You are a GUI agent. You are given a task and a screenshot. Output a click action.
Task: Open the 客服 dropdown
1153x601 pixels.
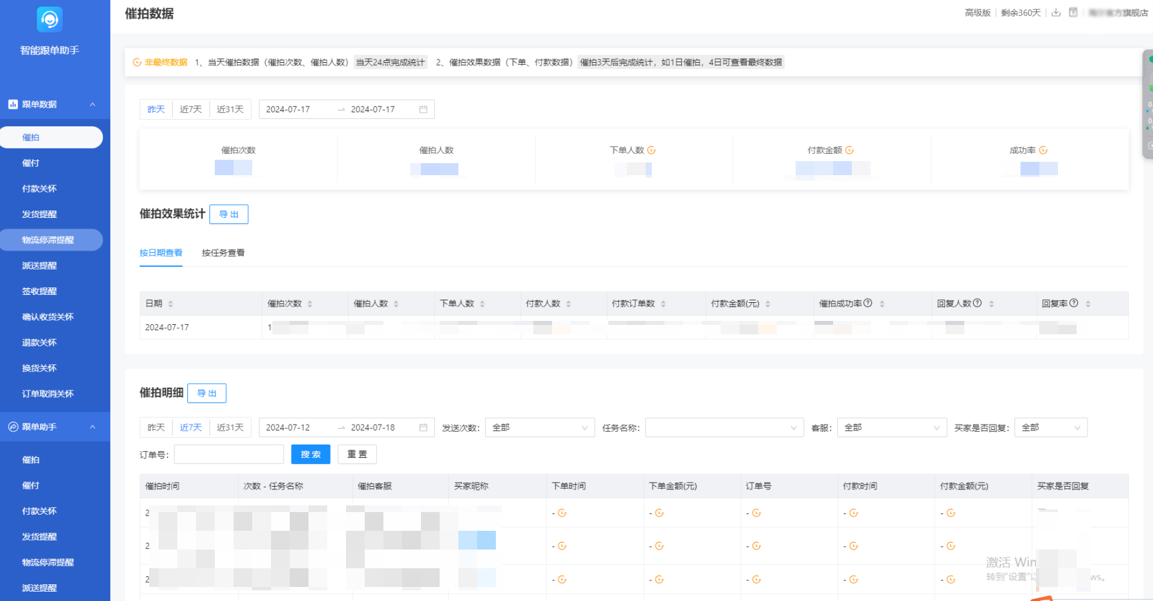tap(891, 428)
